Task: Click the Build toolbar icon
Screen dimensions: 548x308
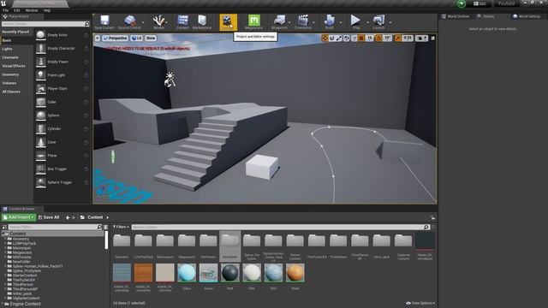Action: (x=329, y=22)
